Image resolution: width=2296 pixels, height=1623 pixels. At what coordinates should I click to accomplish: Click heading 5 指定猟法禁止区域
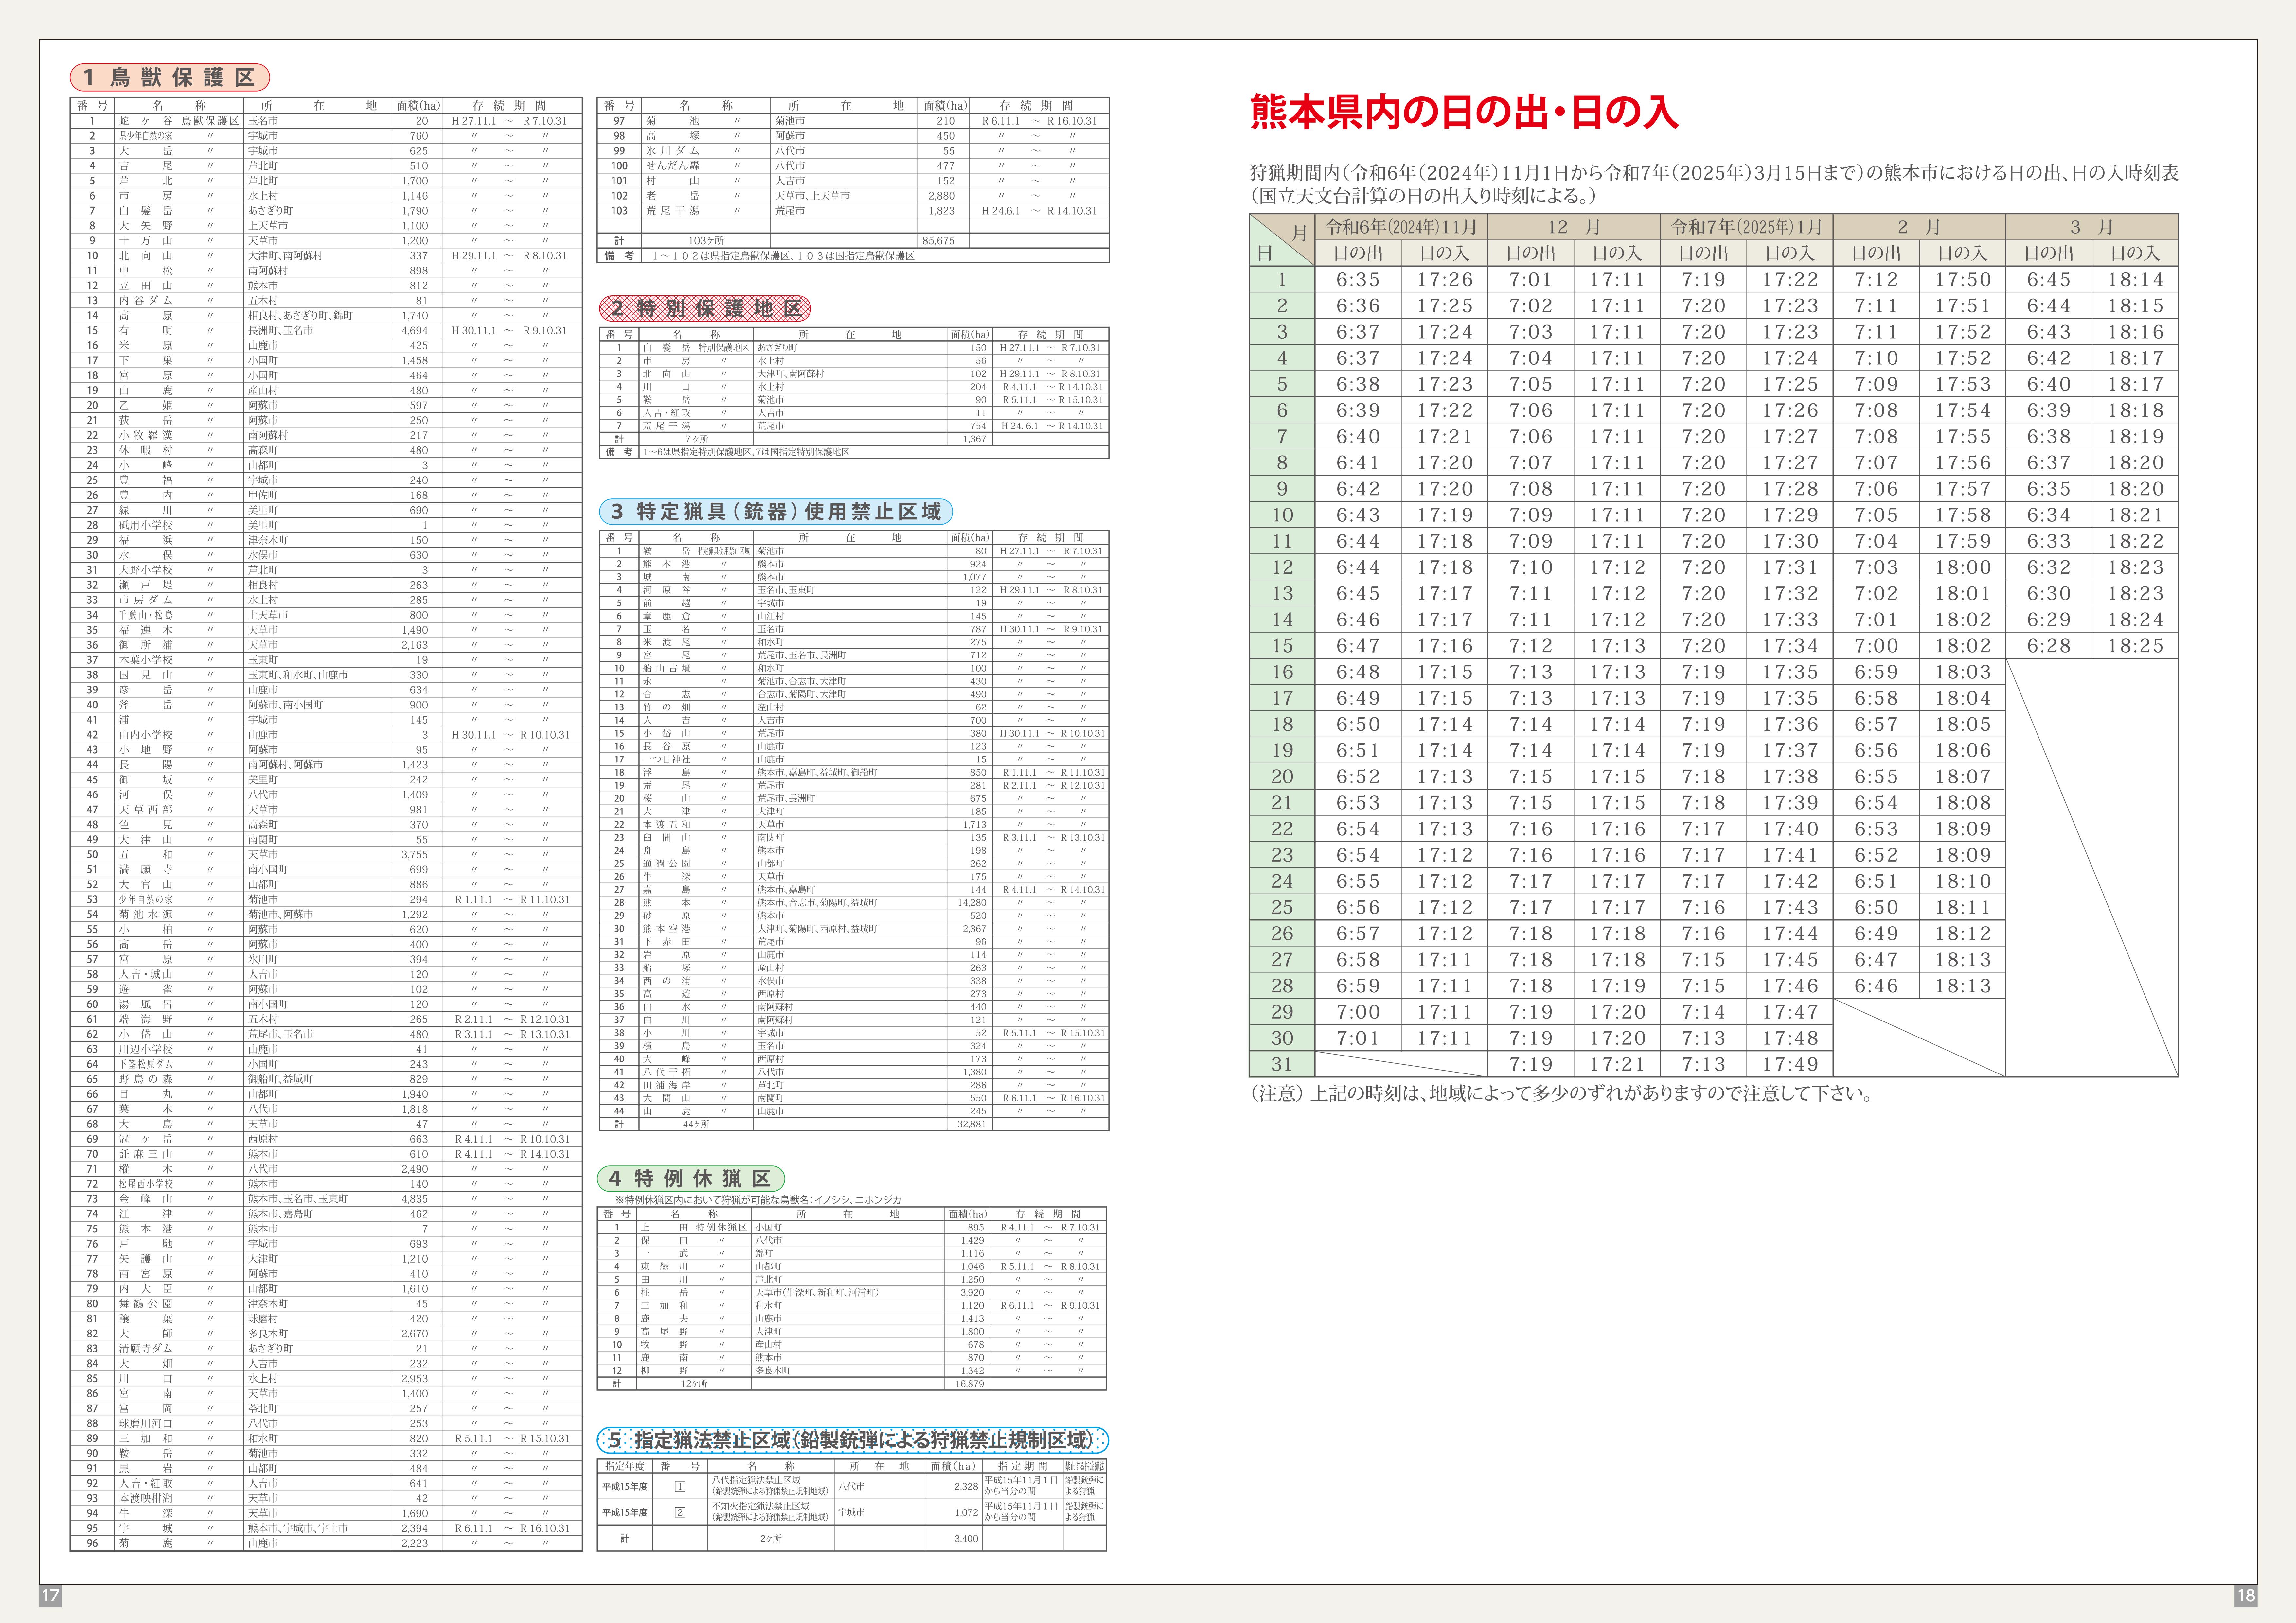(853, 1440)
